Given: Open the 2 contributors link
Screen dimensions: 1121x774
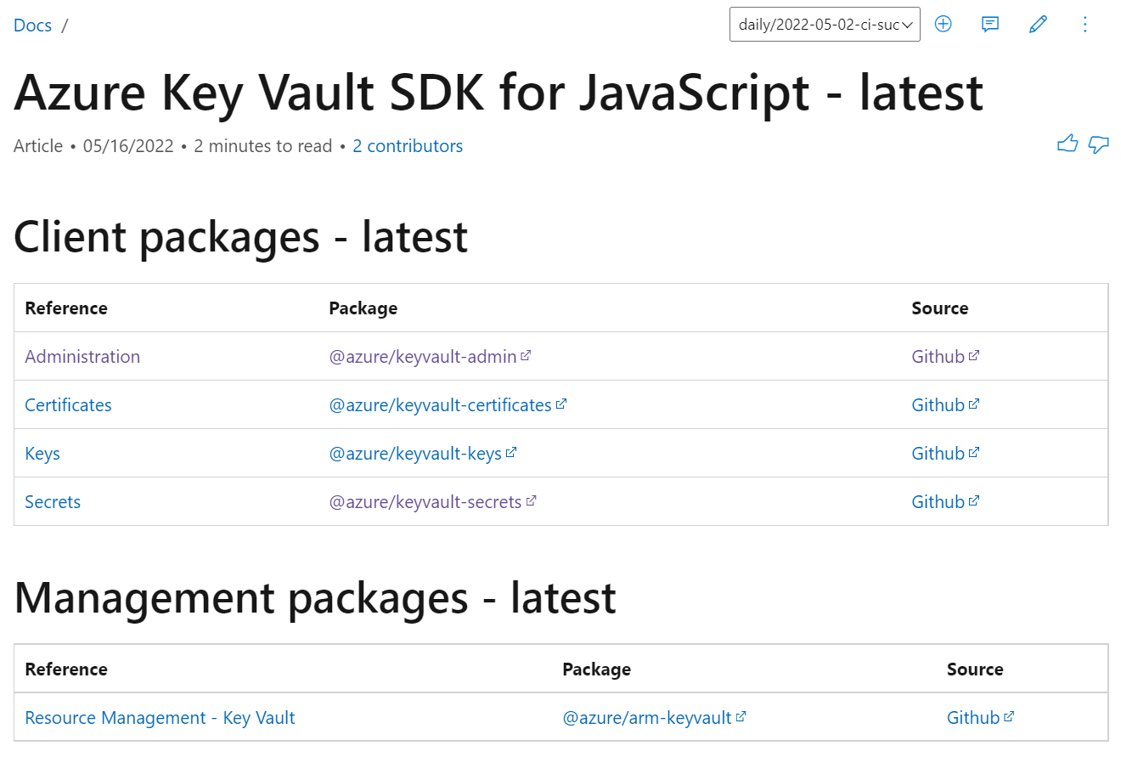Looking at the screenshot, I should click(x=408, y=146).
